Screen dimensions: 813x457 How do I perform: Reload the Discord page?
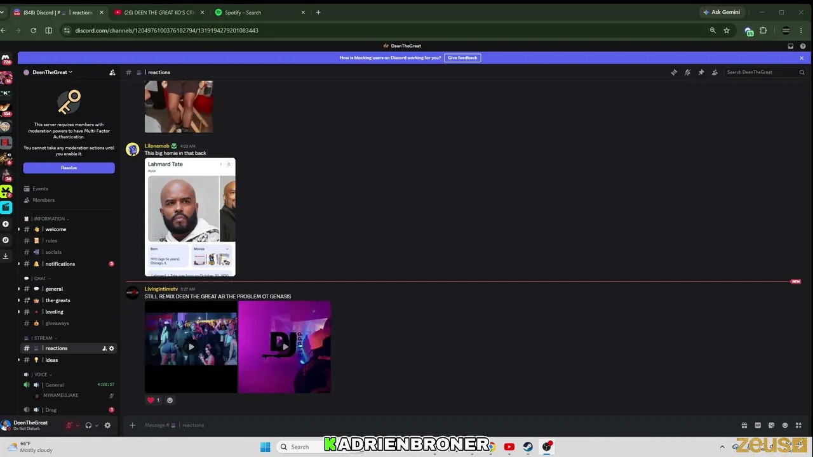coord(33,30)
